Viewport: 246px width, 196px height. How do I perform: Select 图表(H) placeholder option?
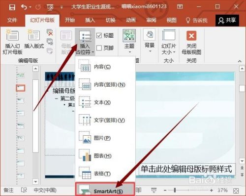pos(105,156)
